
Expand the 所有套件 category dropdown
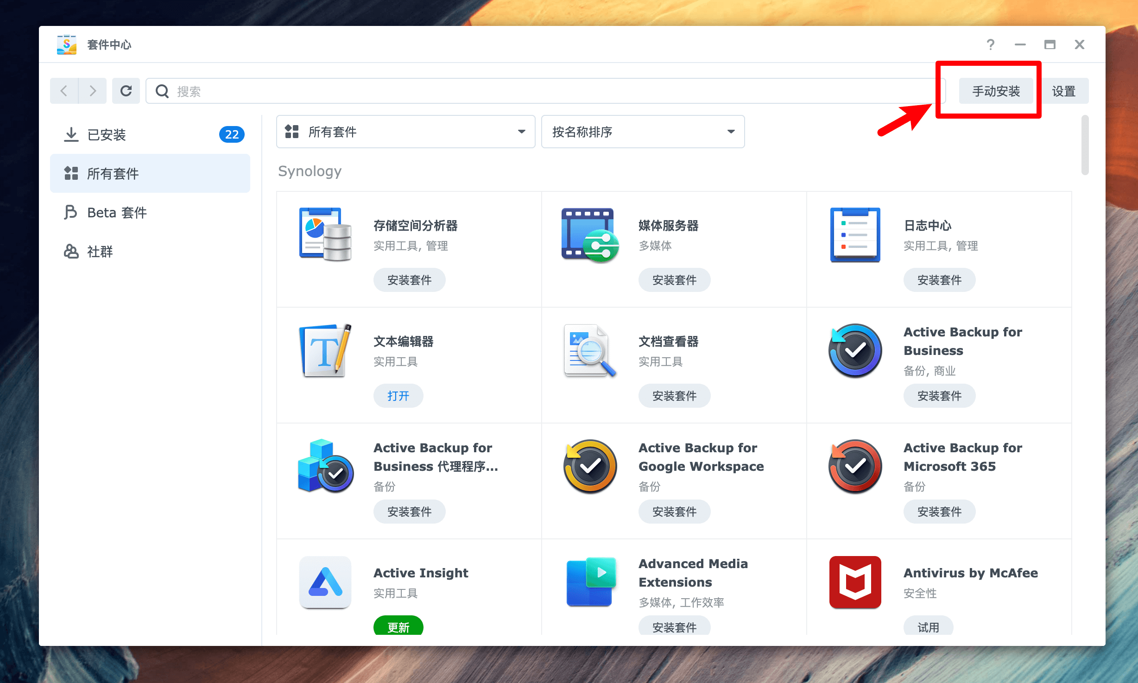[405, 132]
